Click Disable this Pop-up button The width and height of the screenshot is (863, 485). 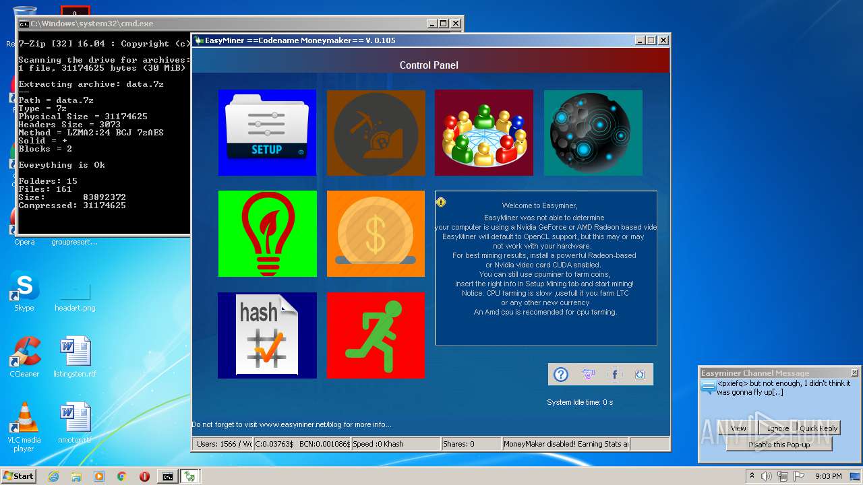point(779,445)
